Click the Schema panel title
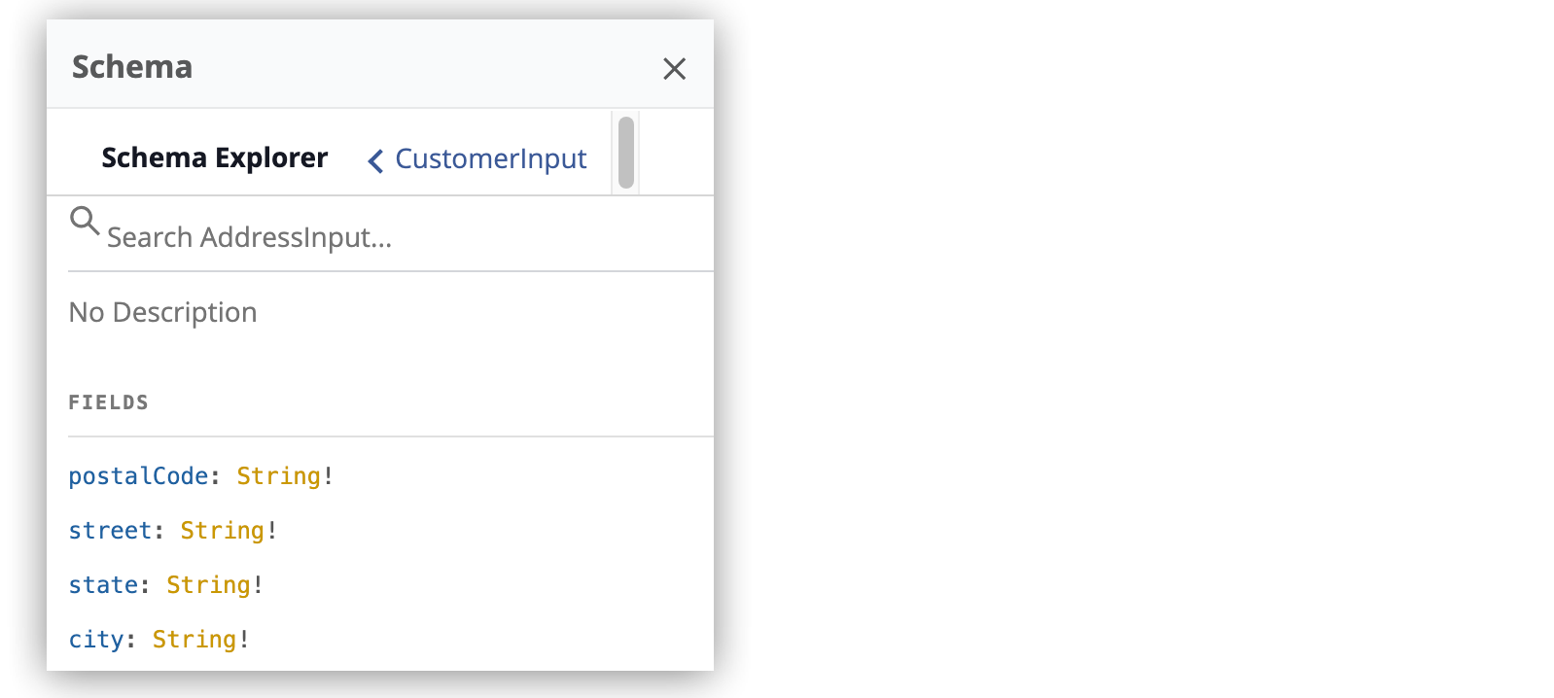The width and height of the screenshot is (1554, 698). point(131,67)
